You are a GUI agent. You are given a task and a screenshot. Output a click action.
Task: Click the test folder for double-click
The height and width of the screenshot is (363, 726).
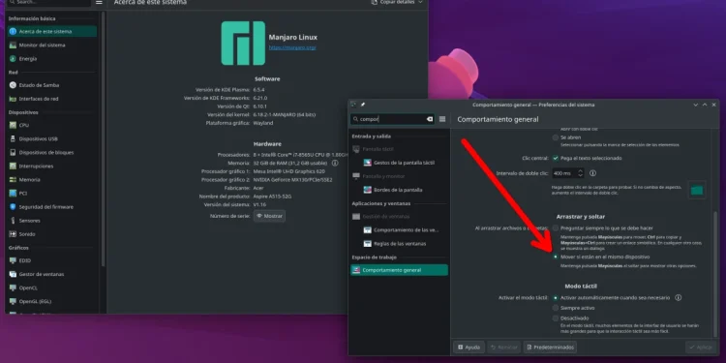697,190
